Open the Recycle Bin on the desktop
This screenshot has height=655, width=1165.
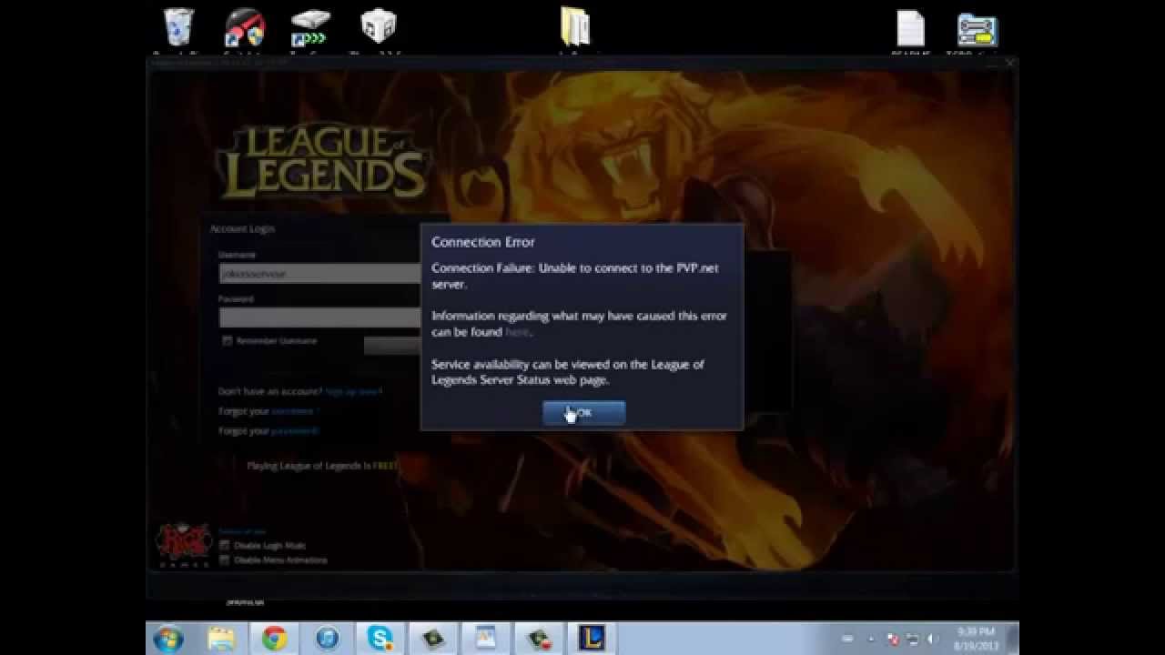pos(178,28)
